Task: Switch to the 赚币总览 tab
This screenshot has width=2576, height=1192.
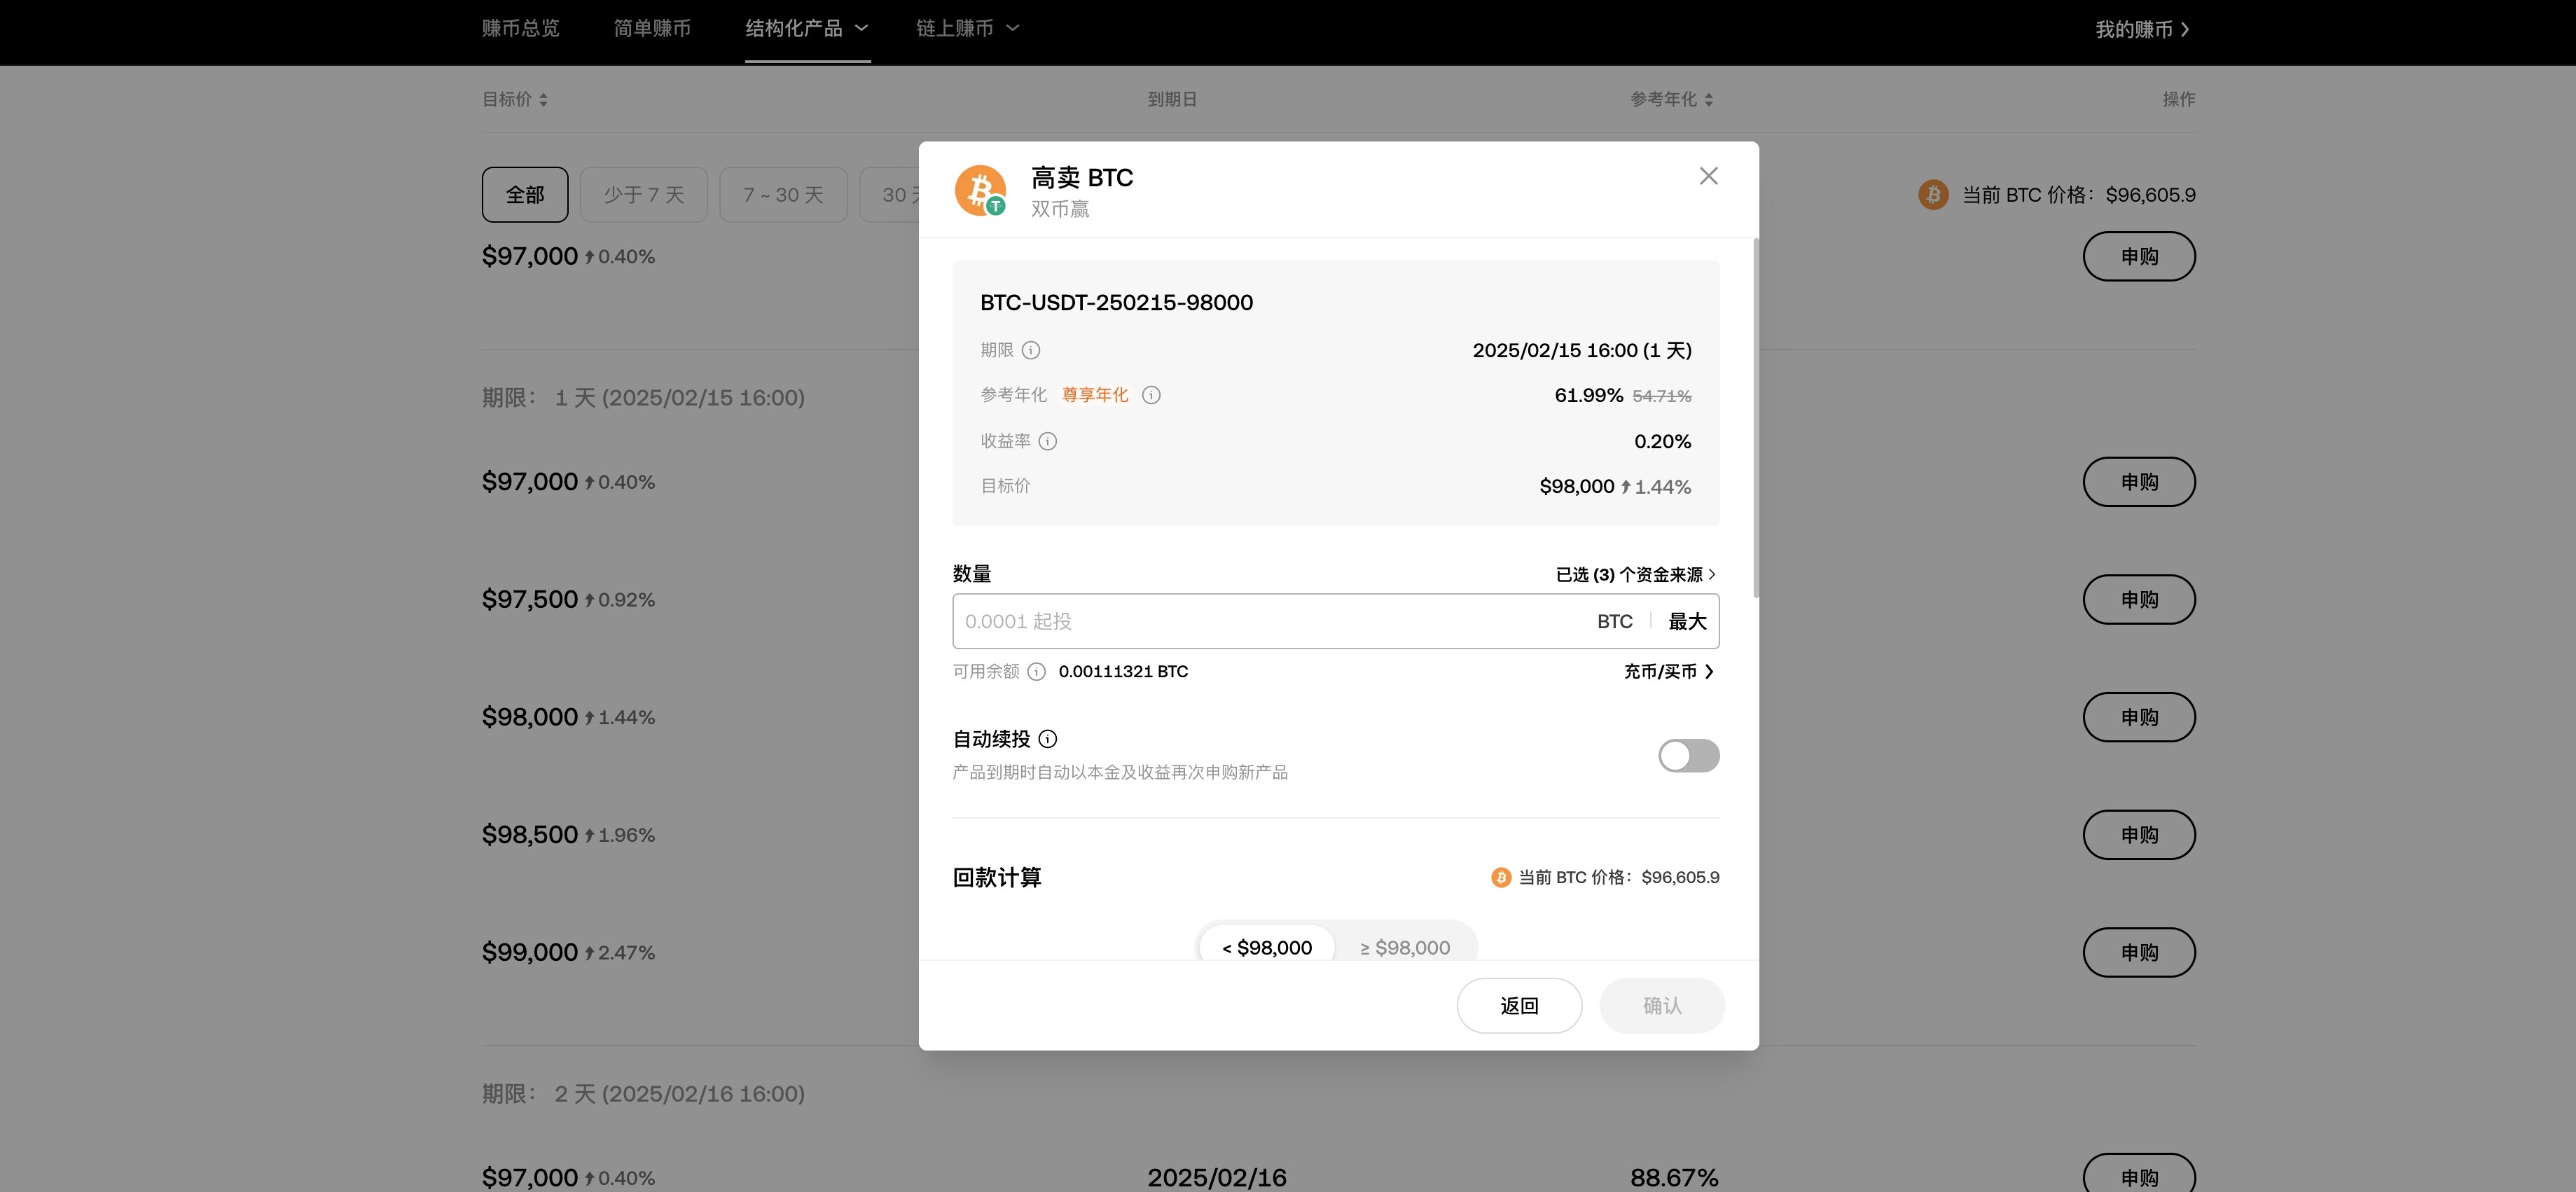Action: point(518,28)
